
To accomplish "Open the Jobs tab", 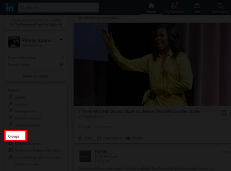I will 197,8.
